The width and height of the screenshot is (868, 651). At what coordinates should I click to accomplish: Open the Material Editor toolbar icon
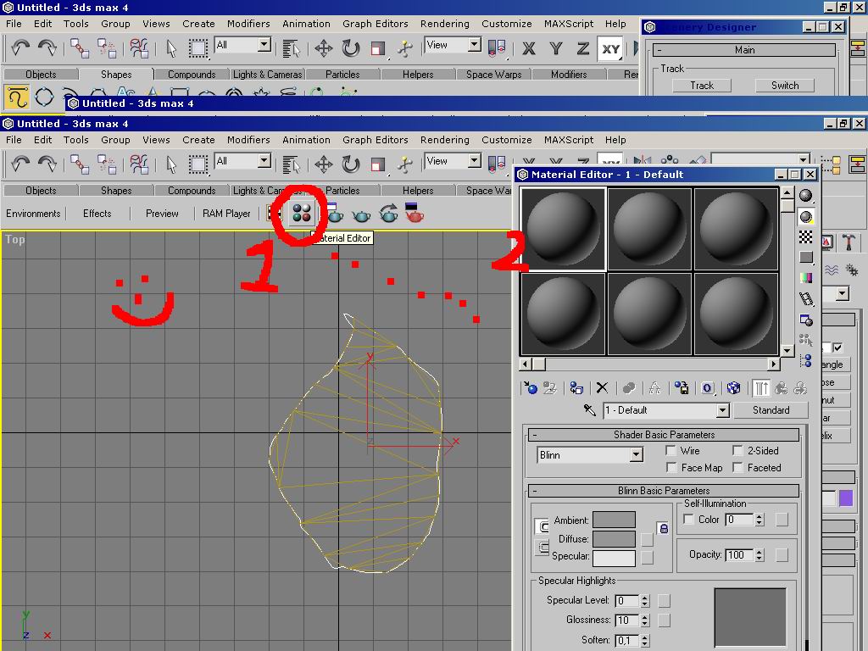tap(302, 213)
